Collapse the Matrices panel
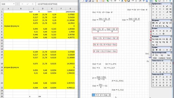The width and height of the screenshot is (174, 98). pos(171,20)
